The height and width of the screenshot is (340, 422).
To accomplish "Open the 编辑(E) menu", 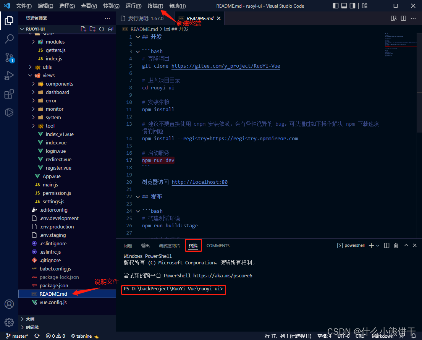I will [x=45, y=6].
